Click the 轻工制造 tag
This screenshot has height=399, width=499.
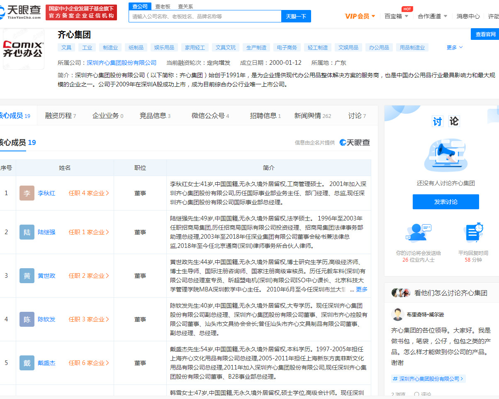point(318,47)
